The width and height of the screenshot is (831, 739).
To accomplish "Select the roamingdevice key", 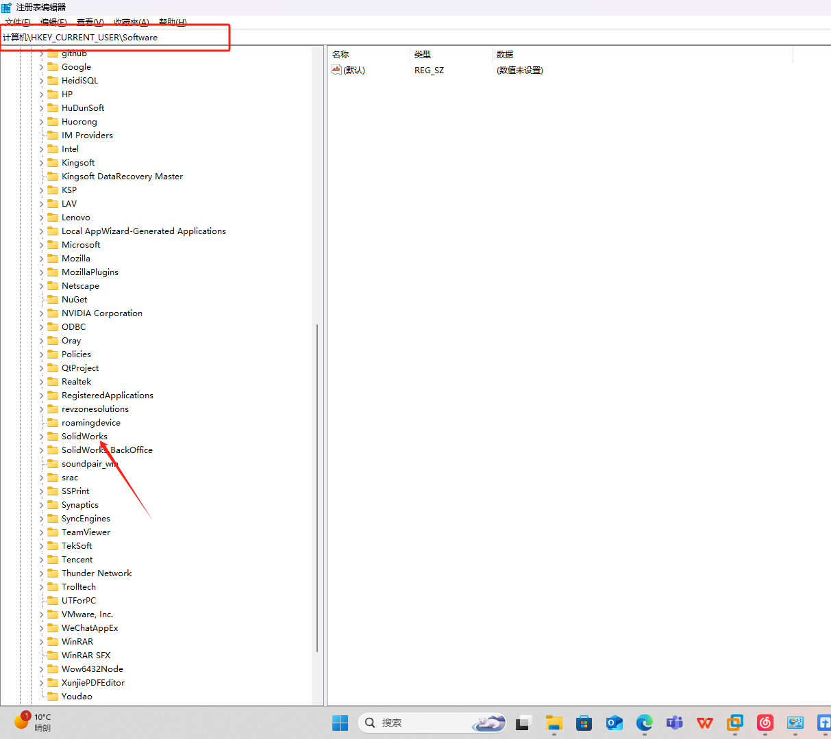I will tap(91, 422).
